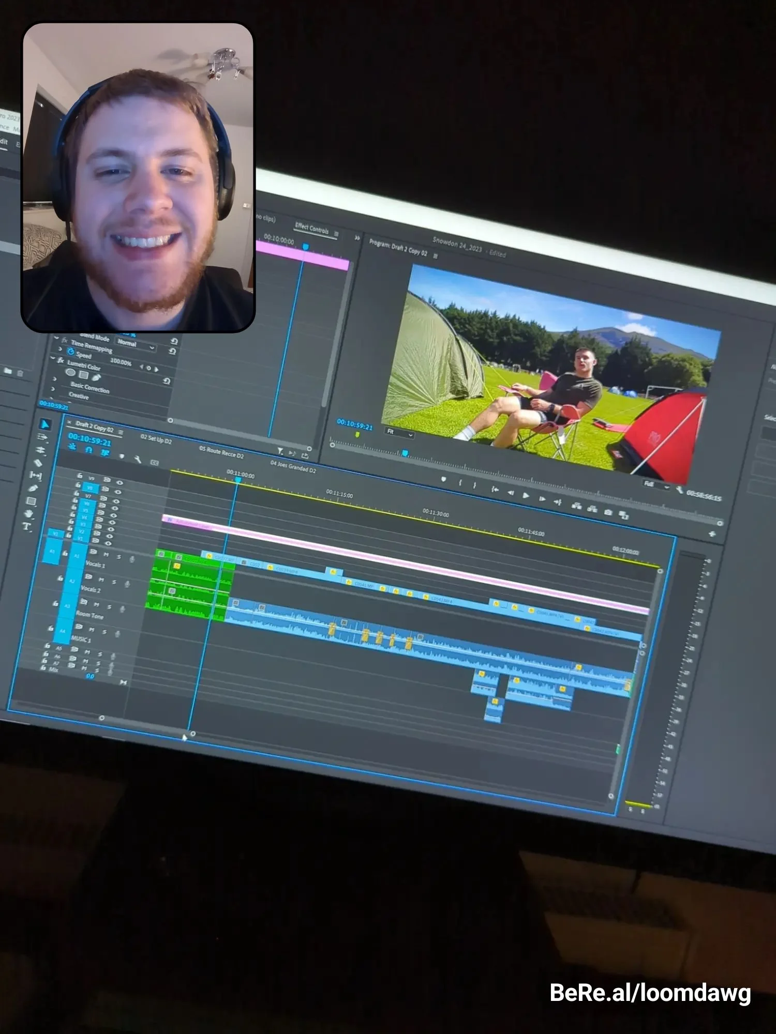
Task: Choose the Hand tool
Action: point(29,514)
